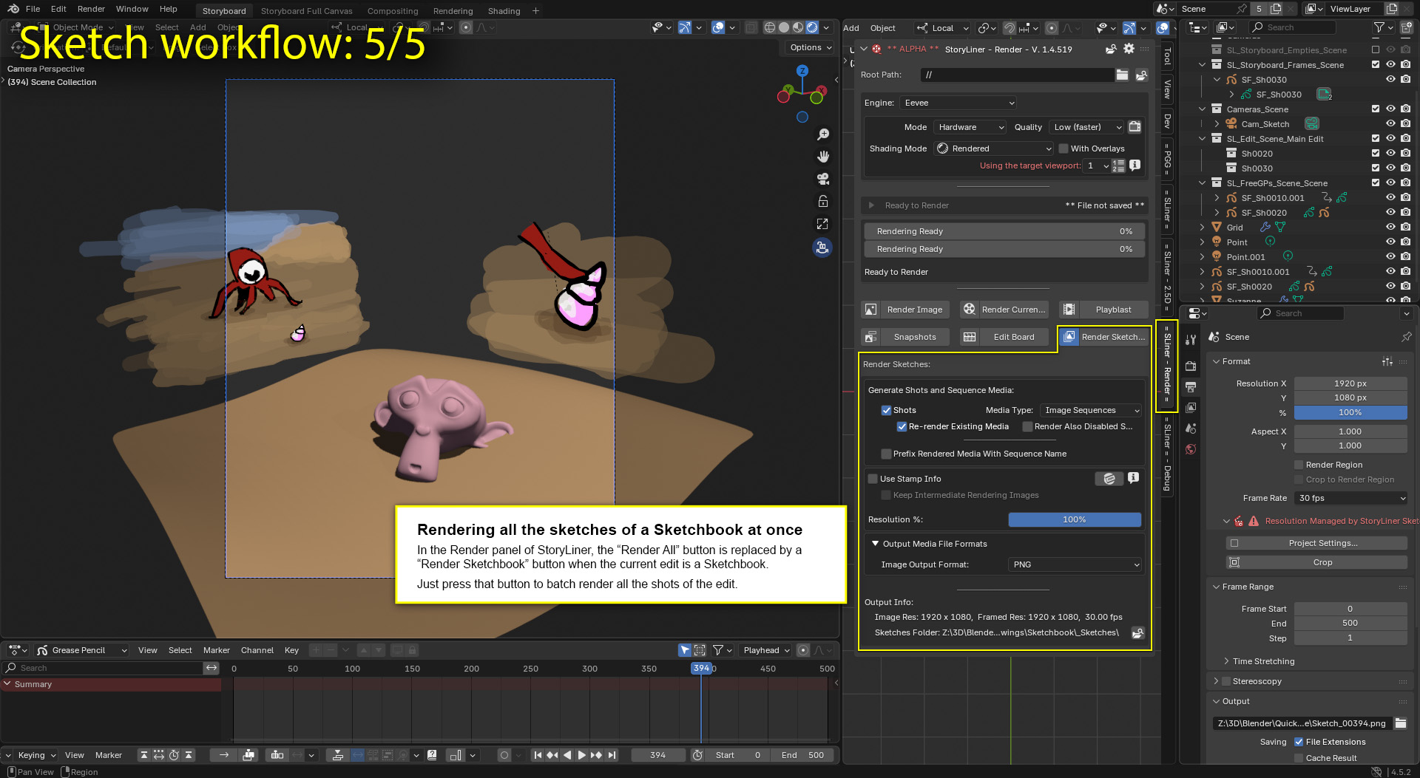Screen dimensions: 1420x778
Task: Open the Engine Eevee dropdown
Action: [x=958, y=103]
